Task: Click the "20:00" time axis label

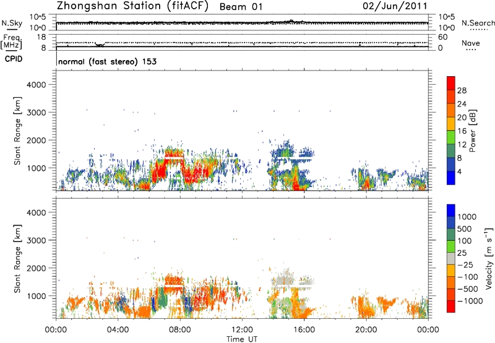Action: click(x=366, y=330)
